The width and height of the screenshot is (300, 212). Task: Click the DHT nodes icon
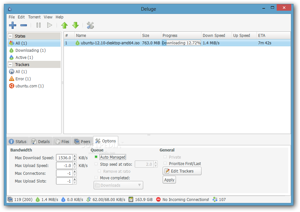(x=215, y=199)
